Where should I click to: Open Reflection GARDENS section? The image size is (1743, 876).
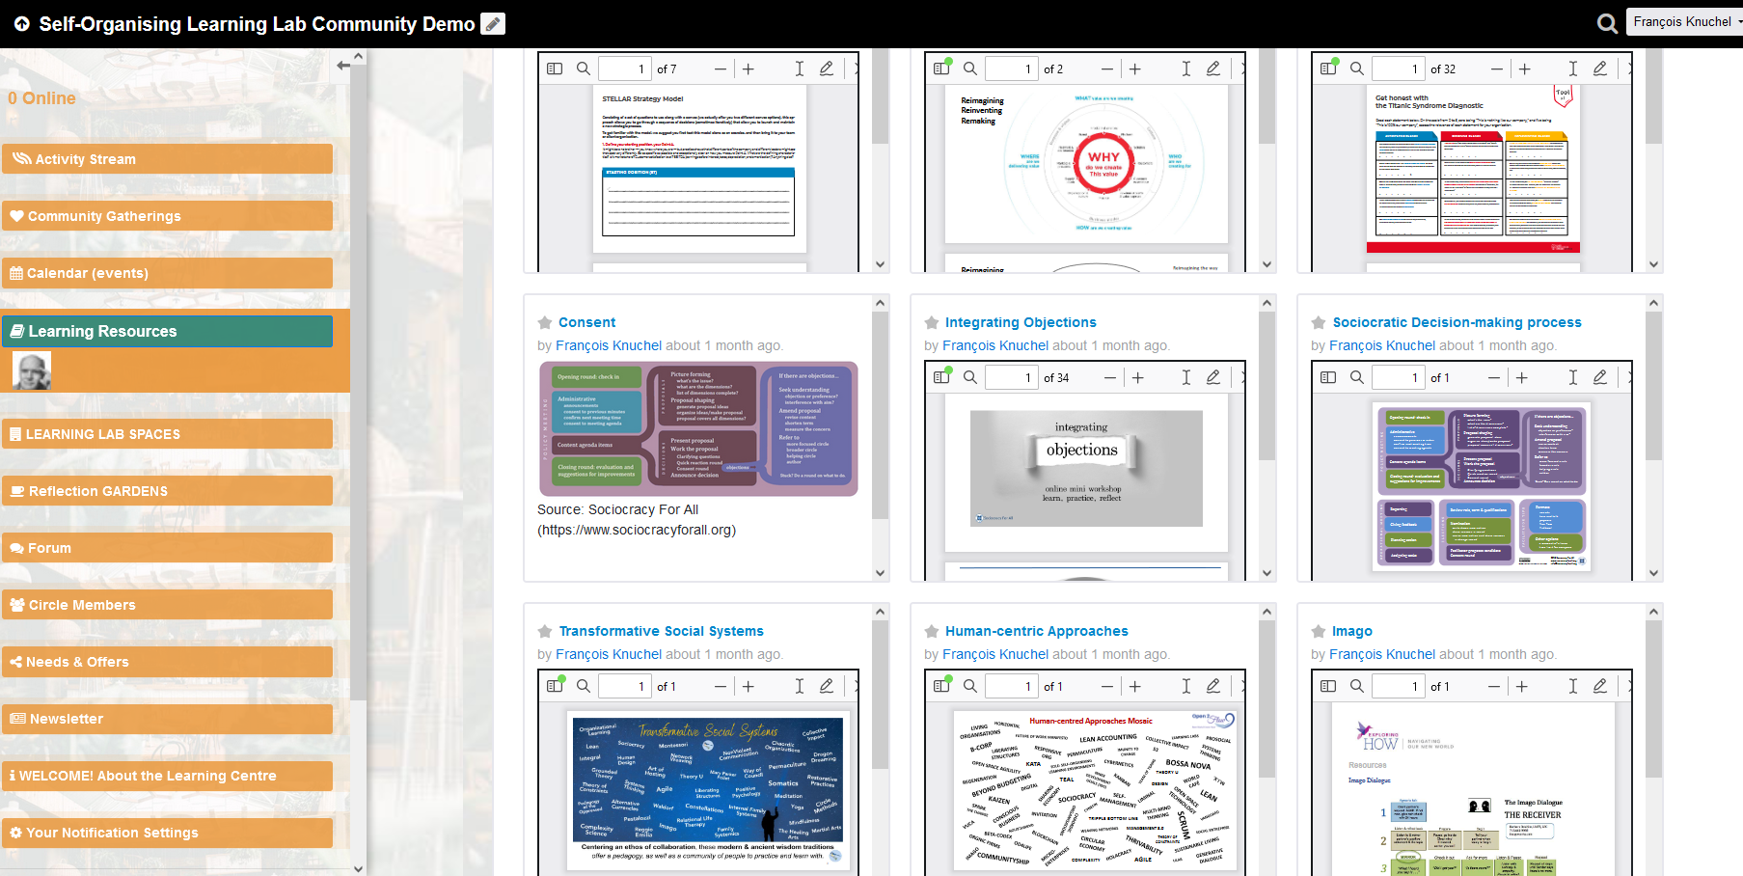point(168,491)
